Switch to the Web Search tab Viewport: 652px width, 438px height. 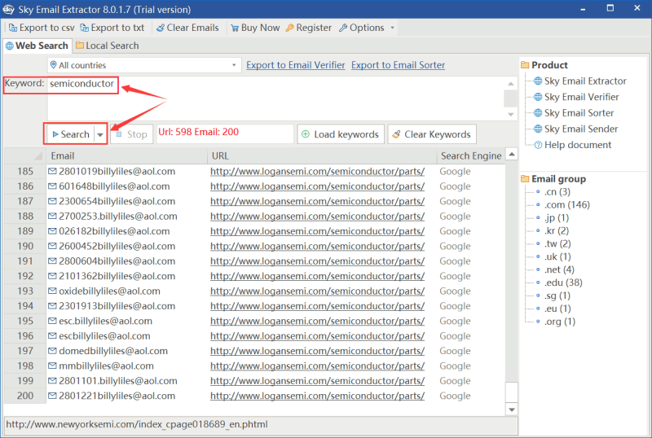click(x=37, y=46)
